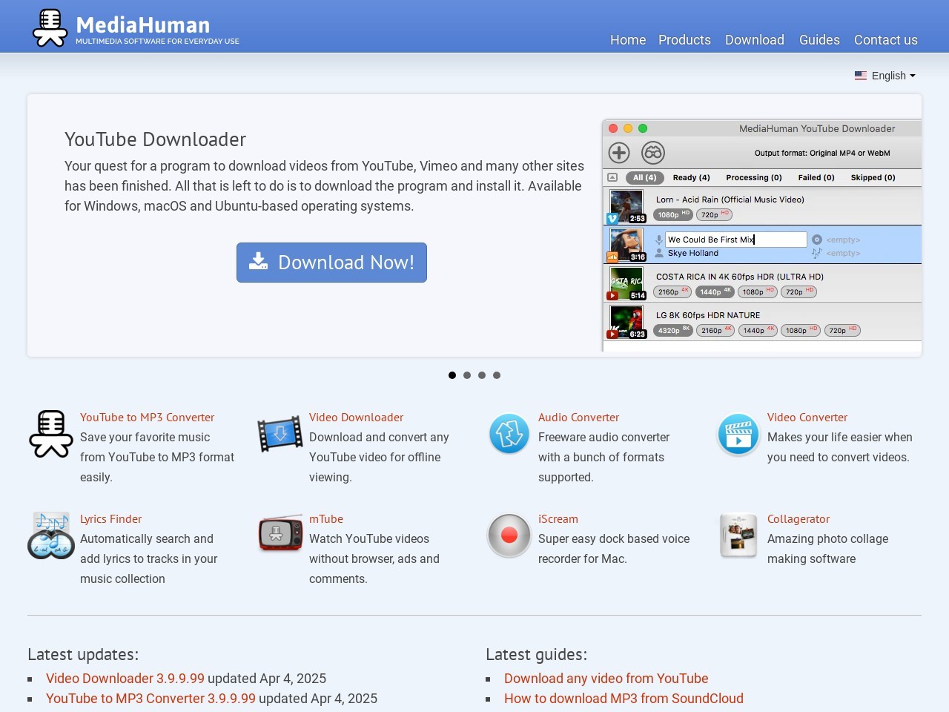The image size is (949, 712).
Task: Open the Audio Converter link
Action: coord(578,418)
